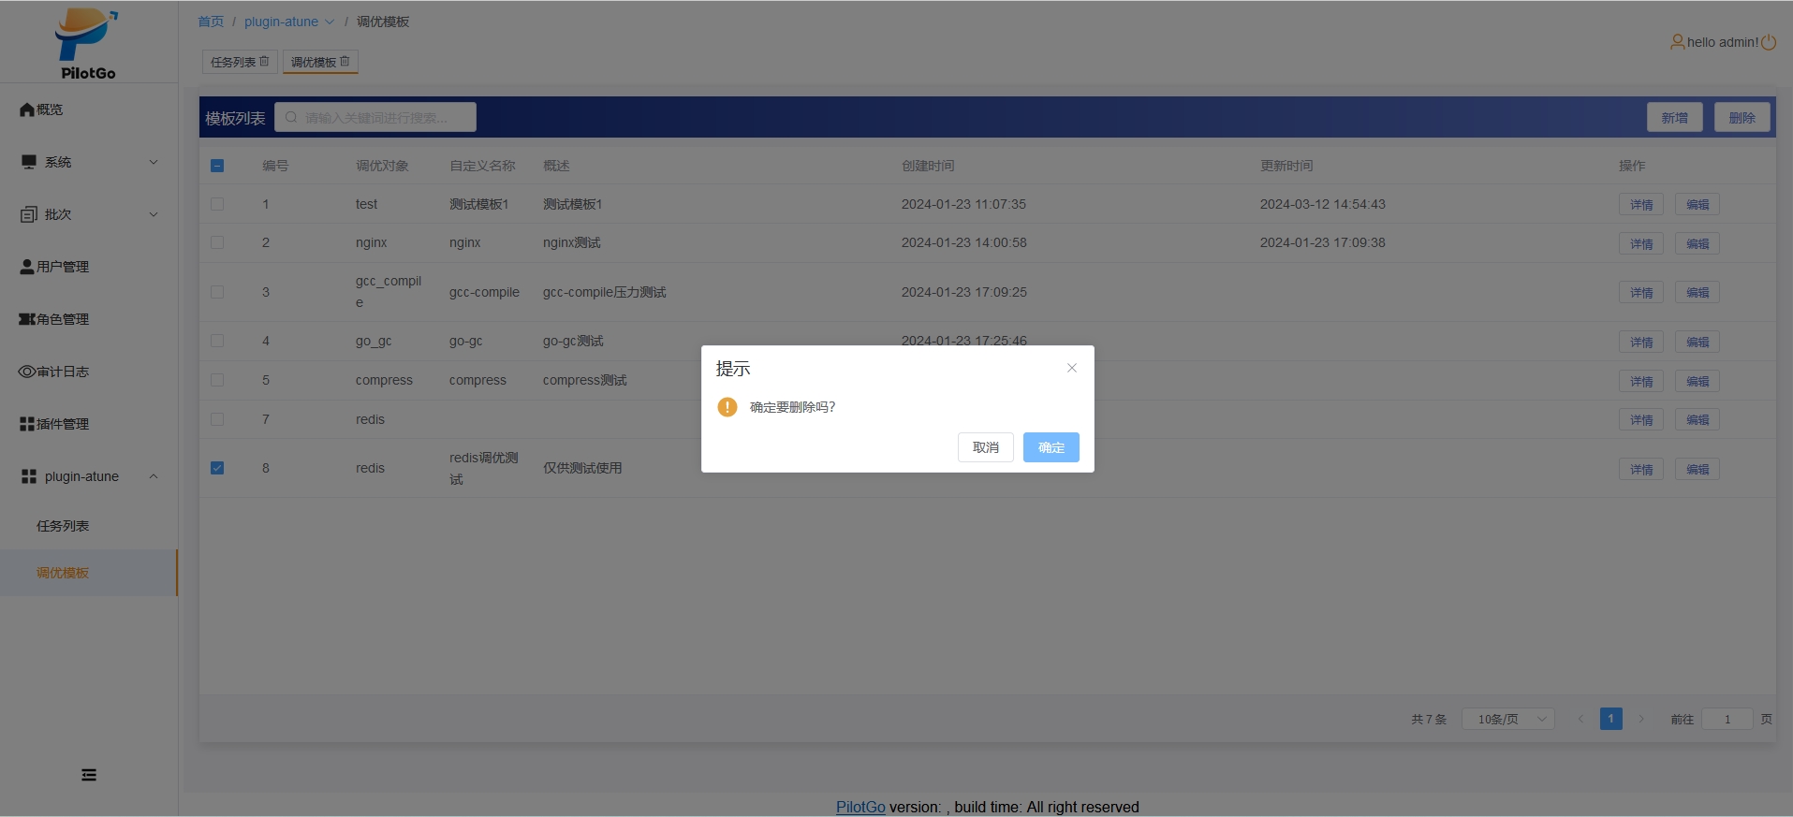Confirm deletion with 确定 button
The height and width of the screenshot is (817, 1793).
pyautogui.click(x=1051, y=447)
